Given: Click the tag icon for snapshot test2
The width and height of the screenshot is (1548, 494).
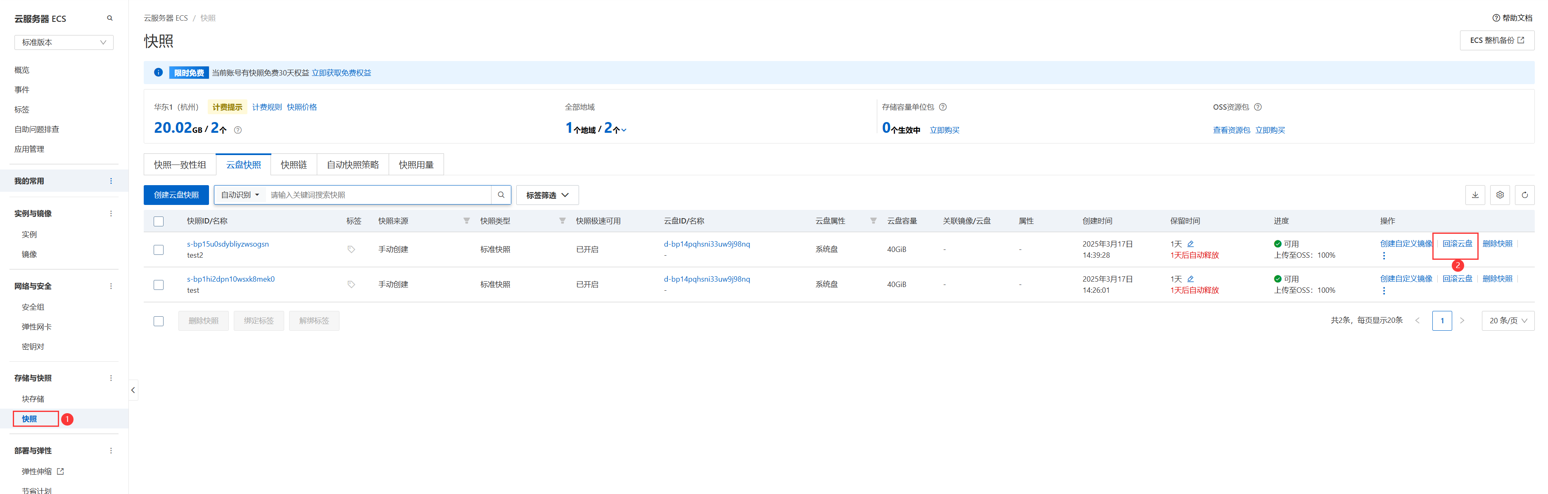Looking at the screenshot, I should [351, 249].
